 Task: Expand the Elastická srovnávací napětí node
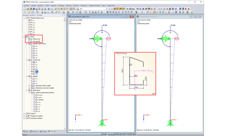(x=29, y=88)
